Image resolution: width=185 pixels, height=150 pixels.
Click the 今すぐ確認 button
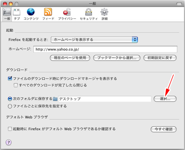coord(164,129)
